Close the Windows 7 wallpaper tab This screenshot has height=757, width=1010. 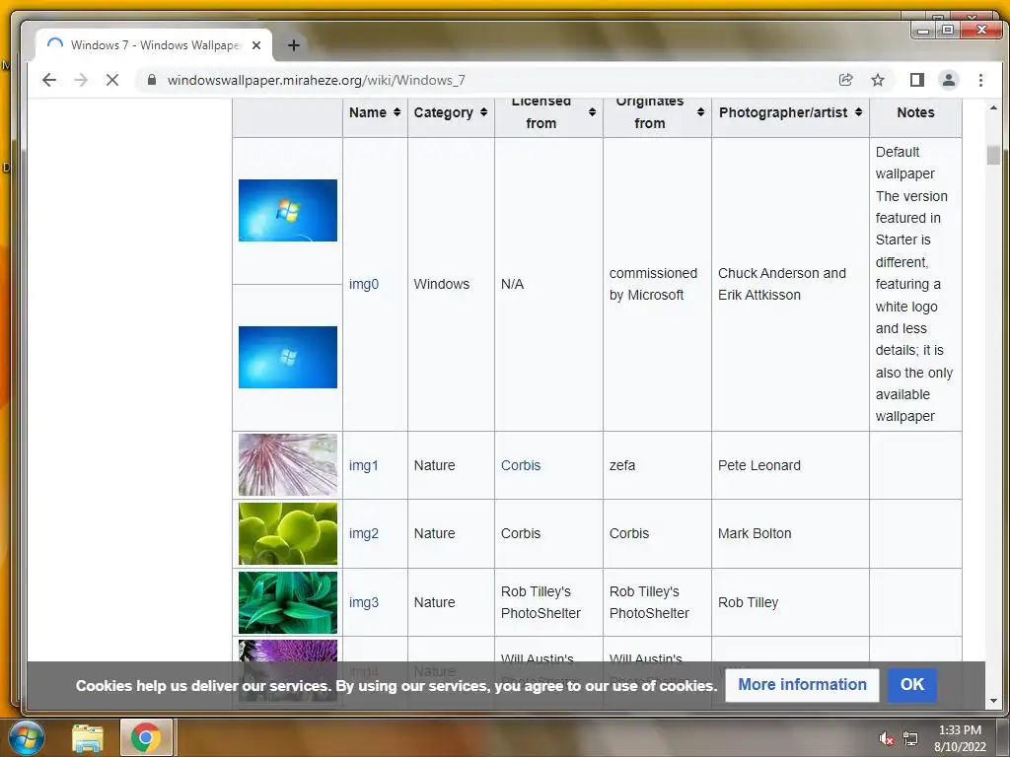(256, 45)
